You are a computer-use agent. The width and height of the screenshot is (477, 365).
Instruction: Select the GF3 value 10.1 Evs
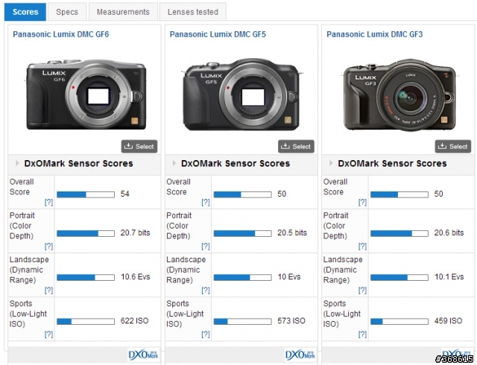[x=449, y=277]
